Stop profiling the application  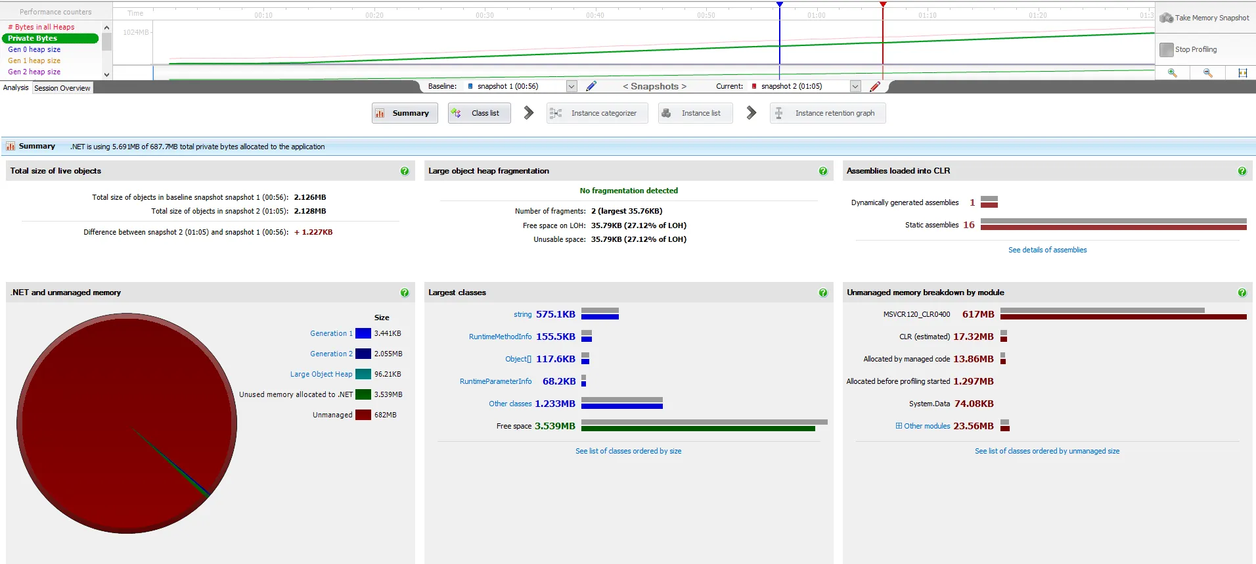pyautogui.click(x=1189, y=49)
